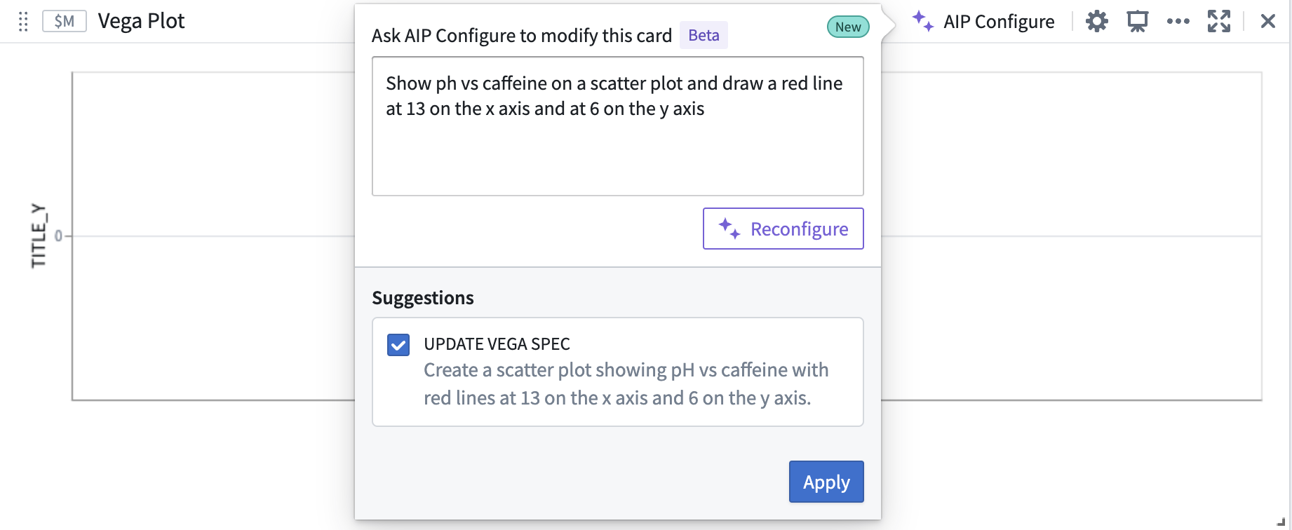Click the Reconfigure button
This screenshot has height=530, width=1292.
(x=783, y=229)
